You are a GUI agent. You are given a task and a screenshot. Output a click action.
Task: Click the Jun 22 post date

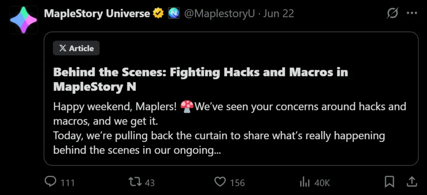click(x=279, y=13)
